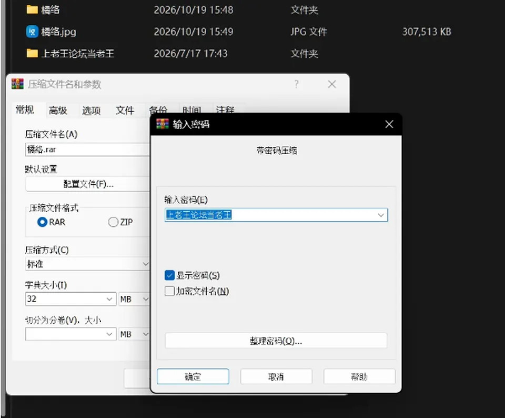Viewport: 505px width, 418px height.
Task: Open 整理密码(O)... password organizer
Action: [276, 341]
